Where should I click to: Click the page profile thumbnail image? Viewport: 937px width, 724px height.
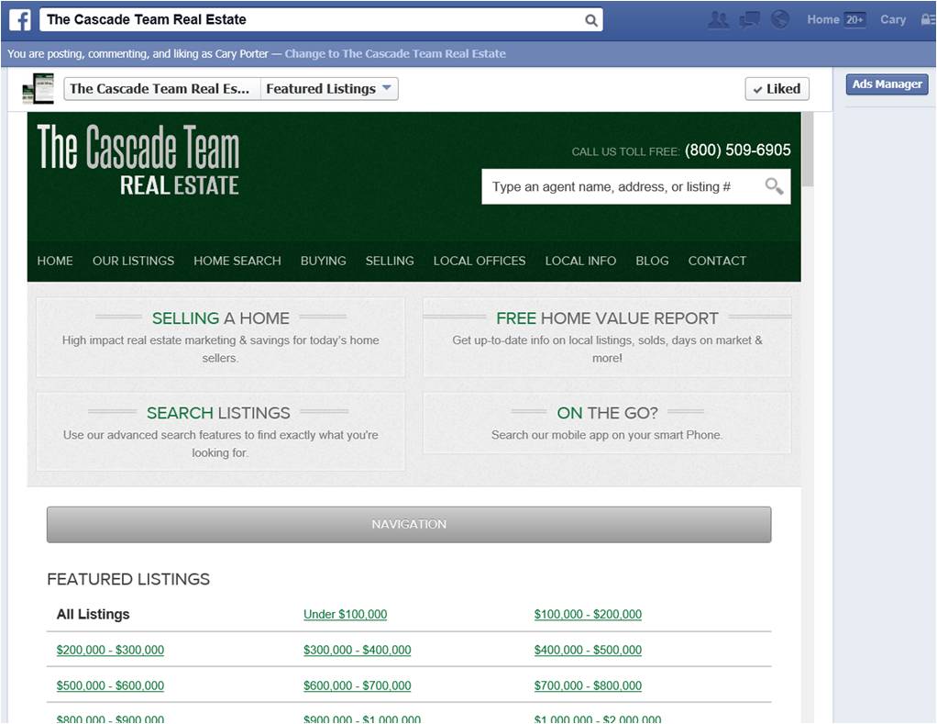pos(38,89)
